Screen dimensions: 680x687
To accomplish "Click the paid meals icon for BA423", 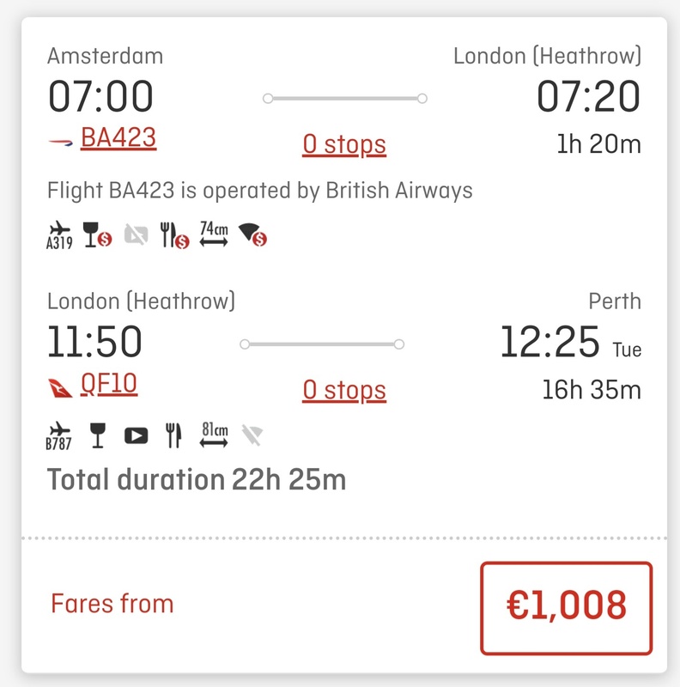I will 174,235.
